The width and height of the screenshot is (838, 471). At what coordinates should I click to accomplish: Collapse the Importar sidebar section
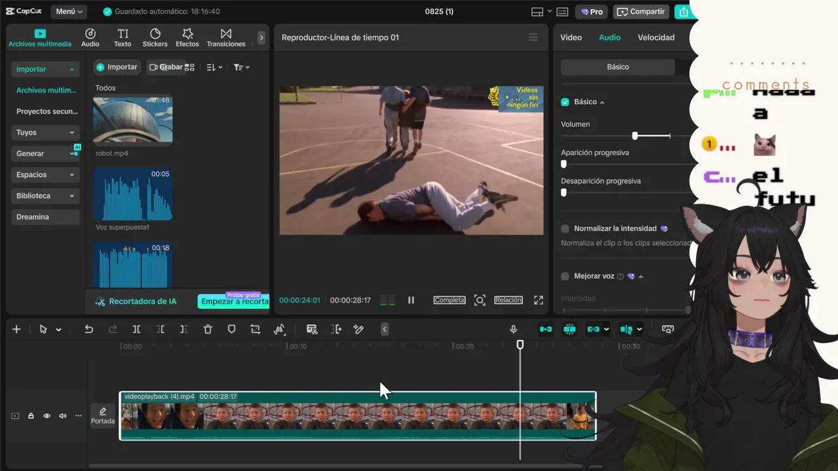[45, 69]
